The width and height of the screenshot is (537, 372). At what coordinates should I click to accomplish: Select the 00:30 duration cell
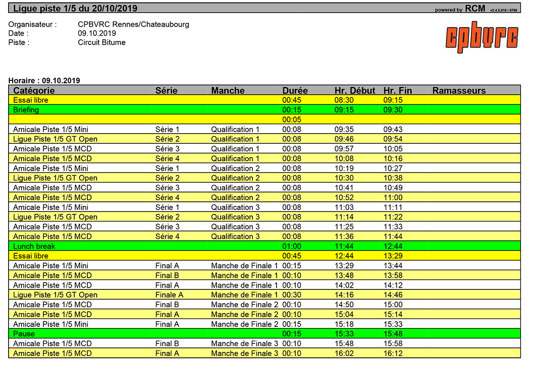[x=291, y=295]
